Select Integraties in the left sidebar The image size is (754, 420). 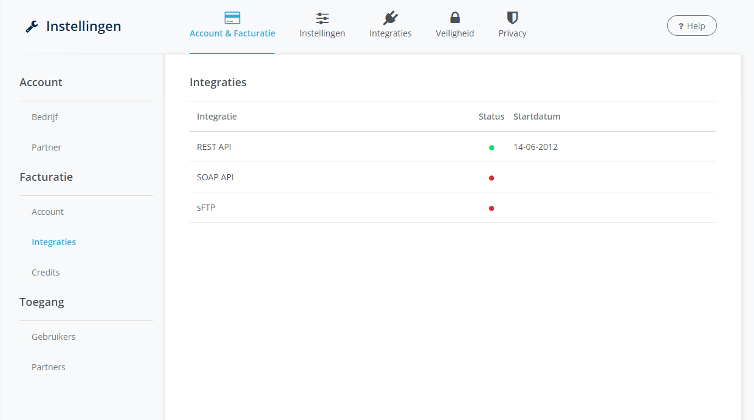[x=54, y=242]
